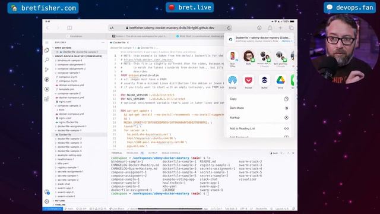Choose Add to Reading List
Screen dimensions: 380x214
tap(259, 128)
